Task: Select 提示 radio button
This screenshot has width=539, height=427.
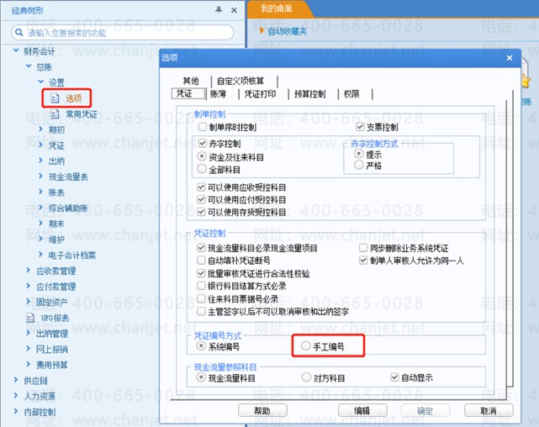Action: 358,154
